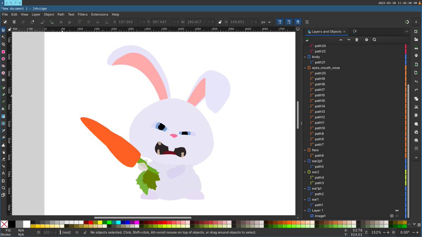Select the Zoom magnifier tool in toolbox
422x237 pixels.
(x=3, y=188)
